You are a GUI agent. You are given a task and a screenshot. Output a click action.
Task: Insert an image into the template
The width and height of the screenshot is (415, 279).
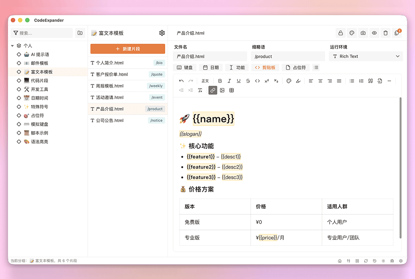[222, 90]
